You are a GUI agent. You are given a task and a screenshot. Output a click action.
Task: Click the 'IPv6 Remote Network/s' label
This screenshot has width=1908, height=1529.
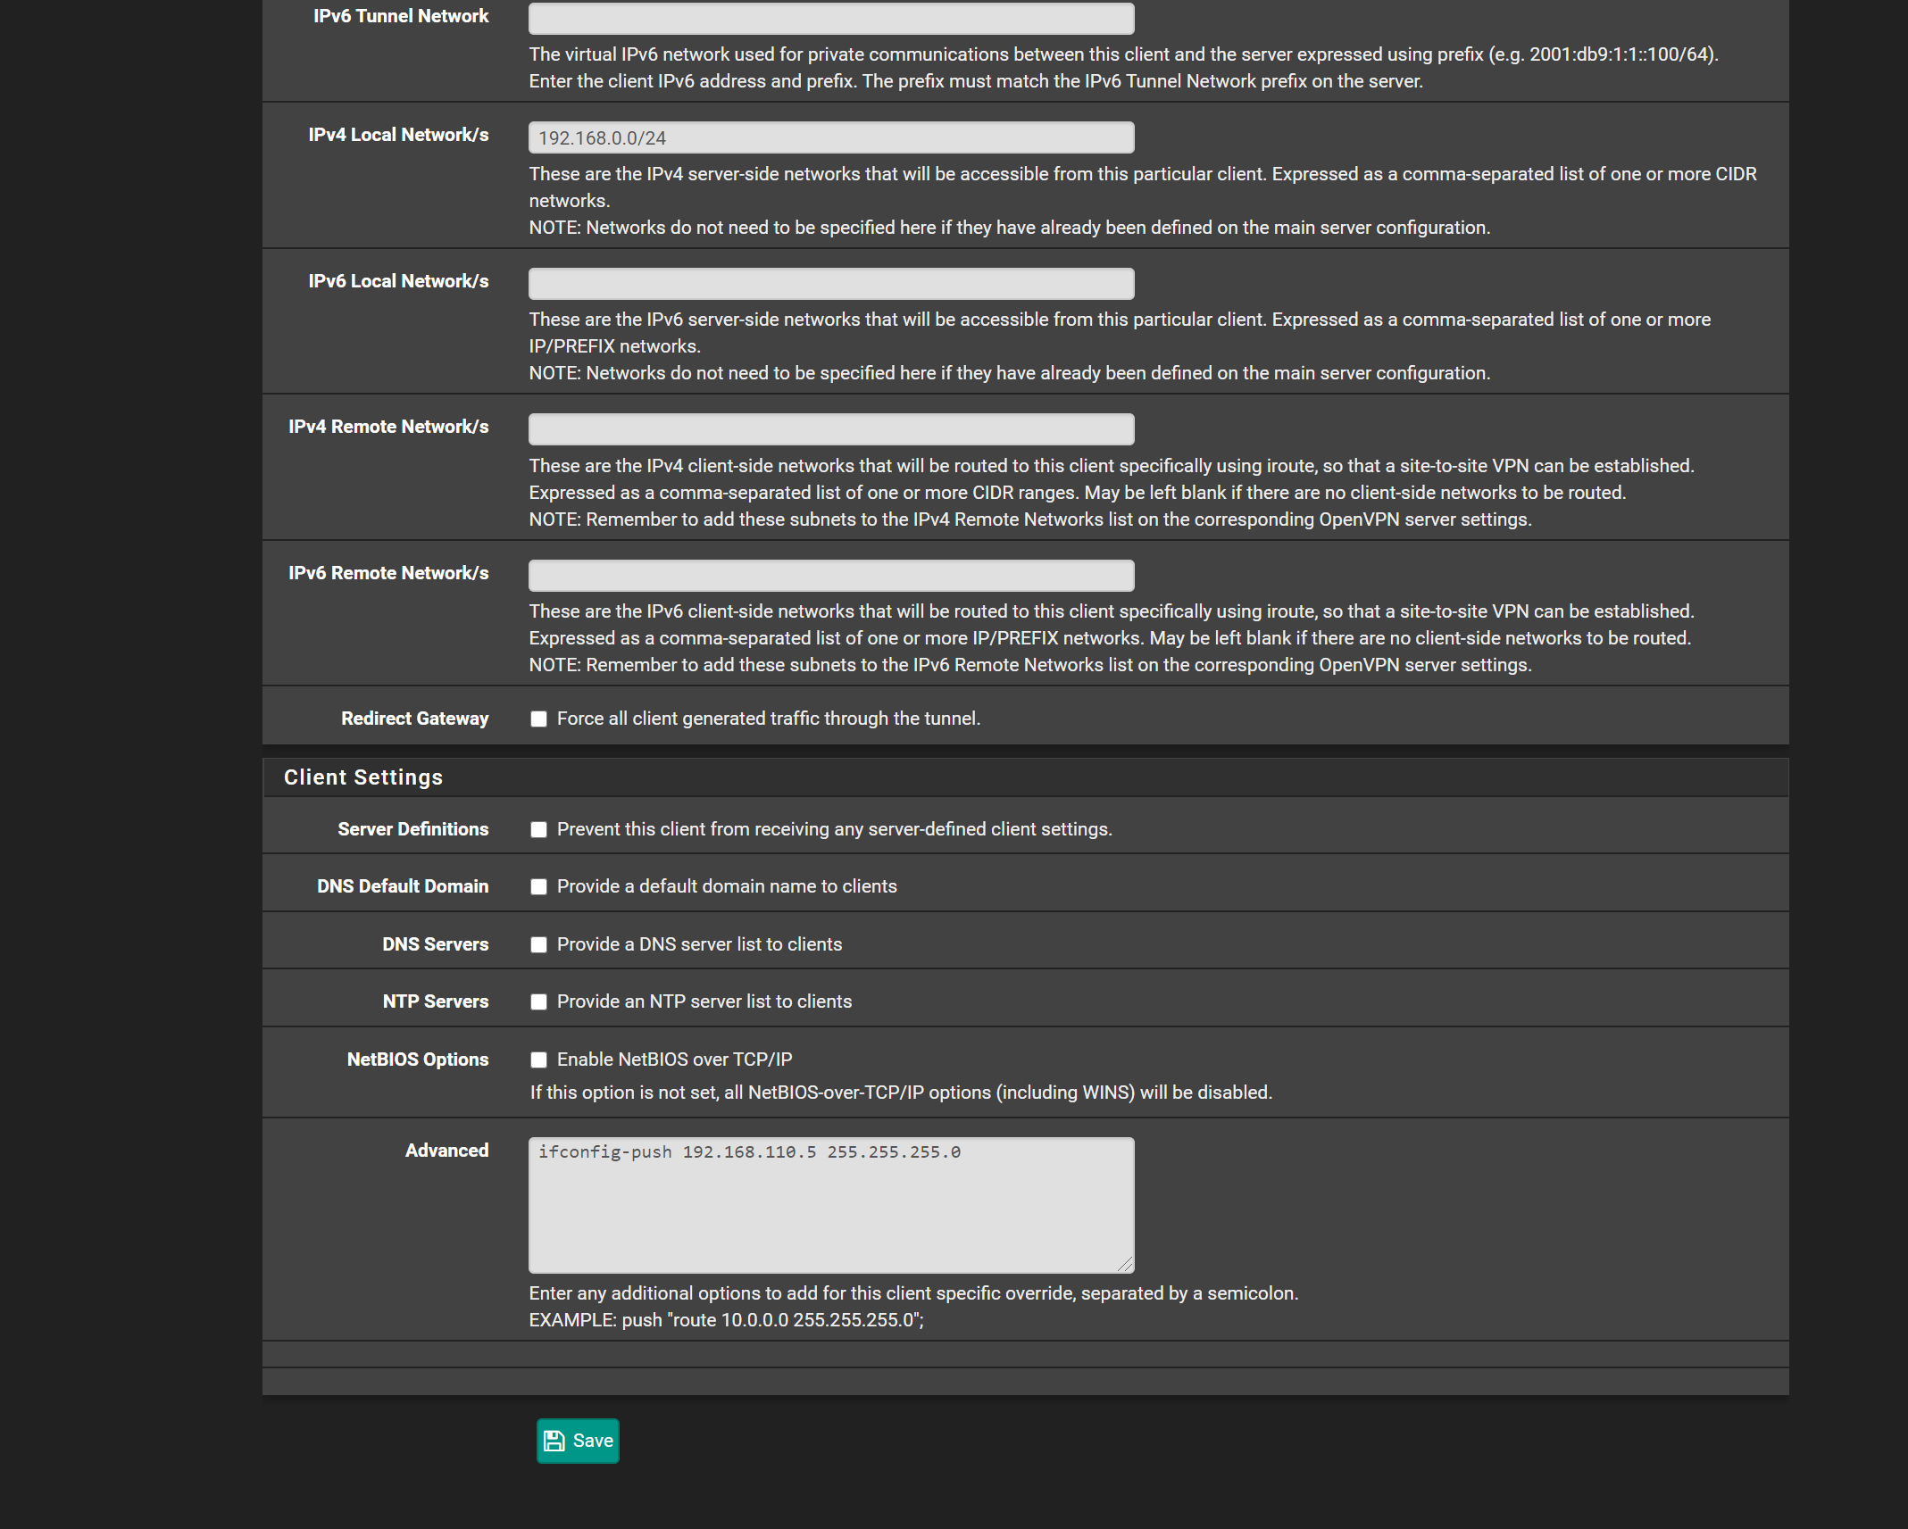click(x=388, y=573)
